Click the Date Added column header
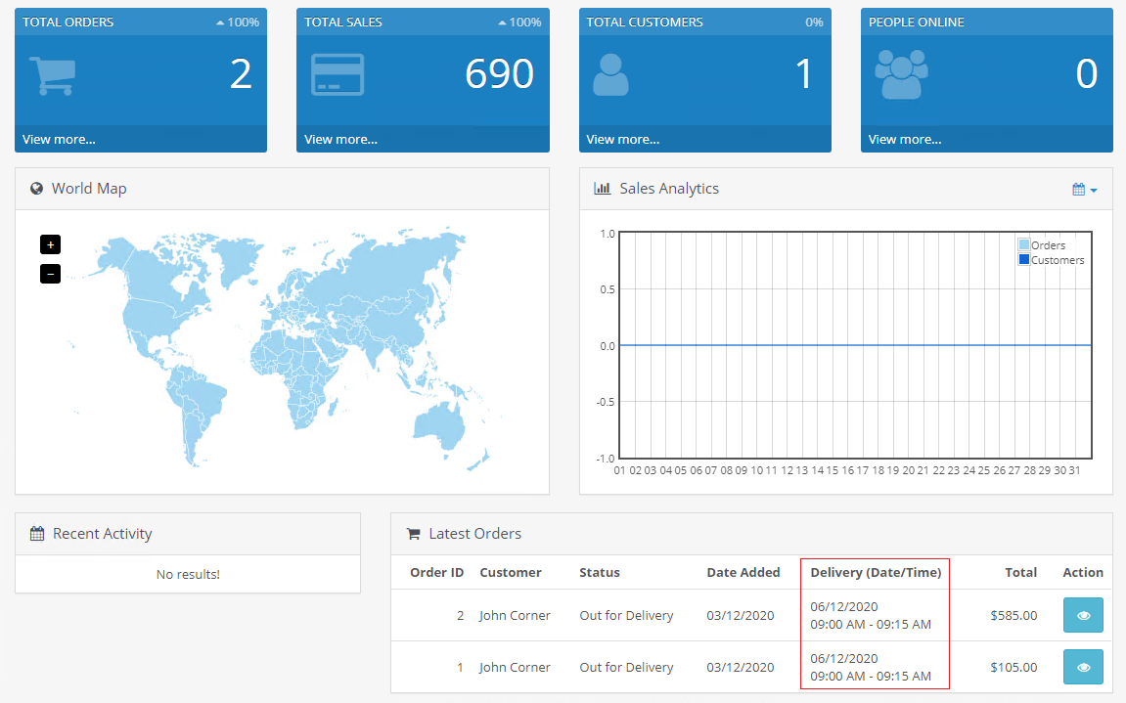 click(743, 572)
